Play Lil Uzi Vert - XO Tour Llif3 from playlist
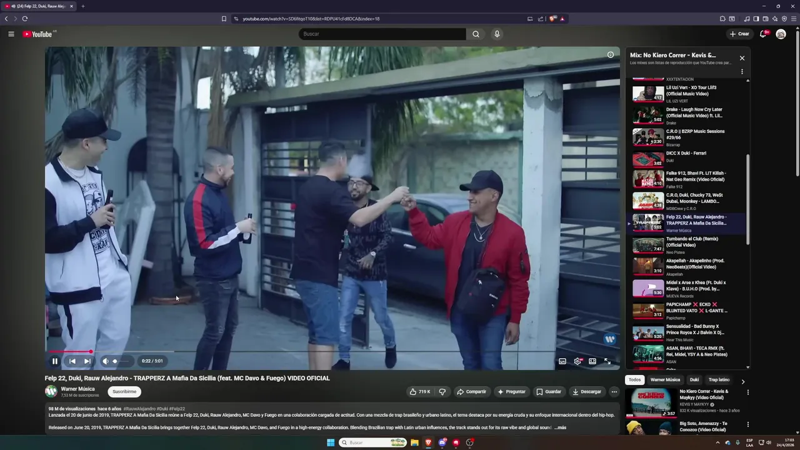 click(687, 94)
